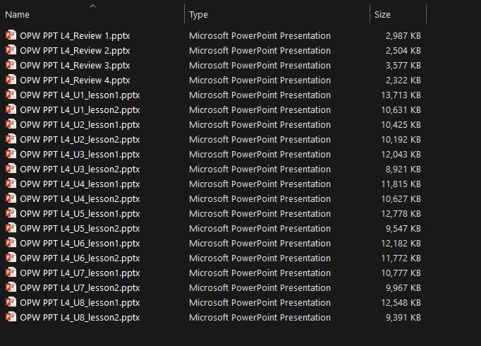Click PowerPoint icon for L4_Review 3.pptx

tap(11, 64)
